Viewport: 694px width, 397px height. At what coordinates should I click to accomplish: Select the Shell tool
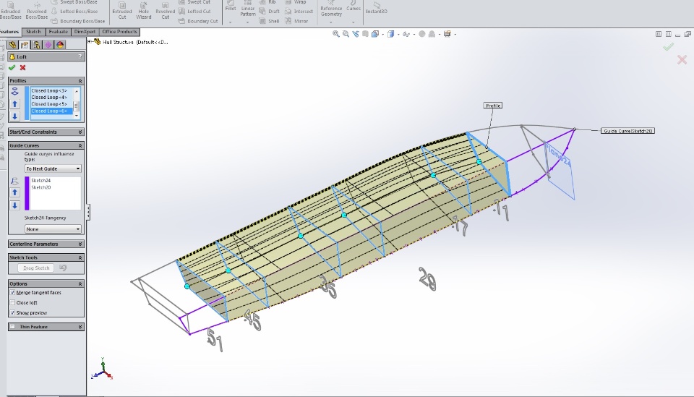(270, 21)
